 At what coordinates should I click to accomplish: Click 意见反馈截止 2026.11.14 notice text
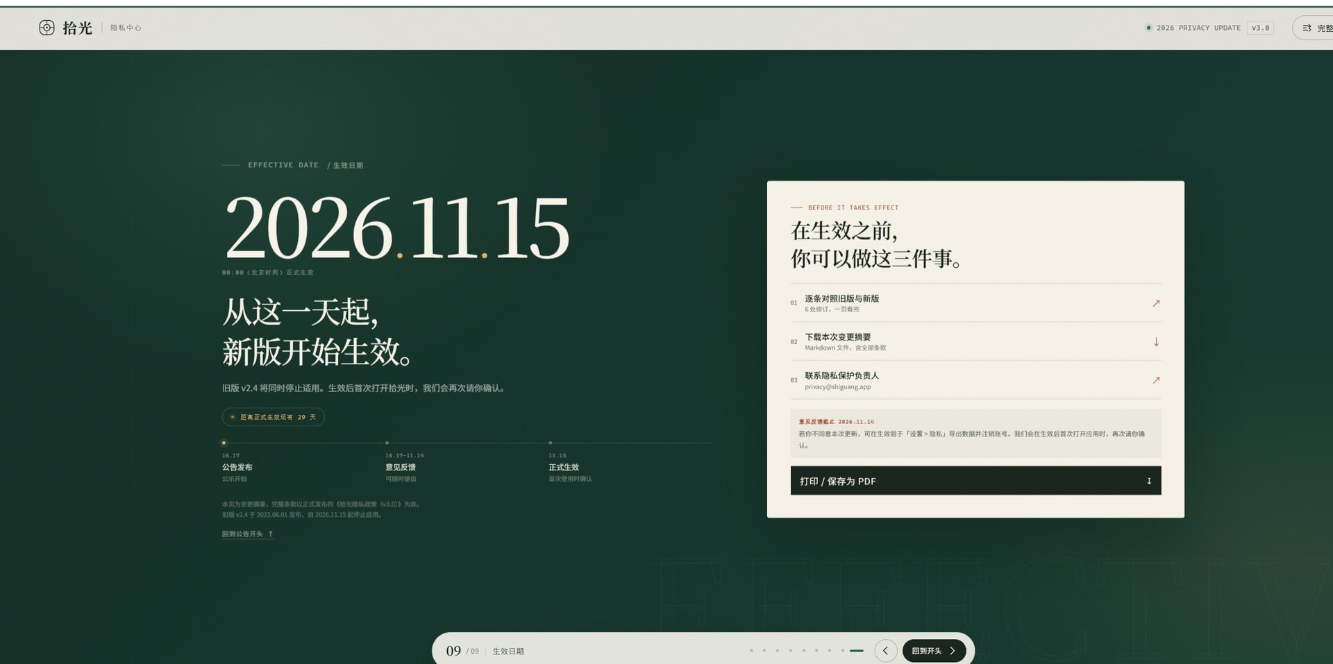coord(836,422)
